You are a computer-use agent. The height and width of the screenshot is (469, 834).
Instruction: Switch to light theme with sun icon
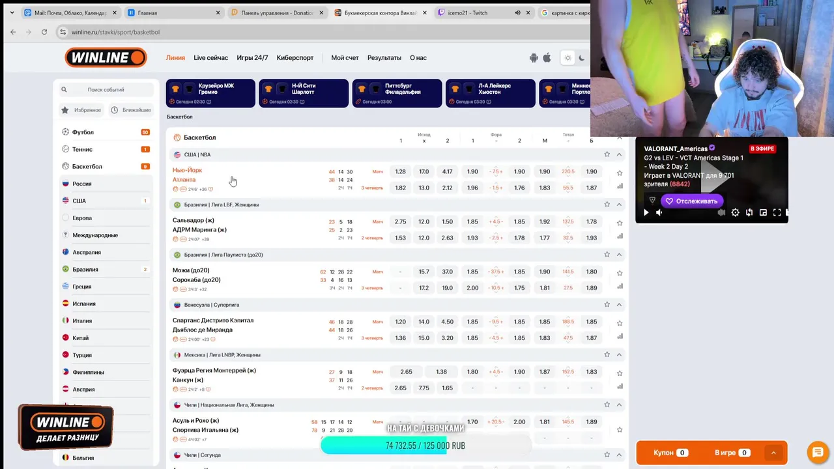click(x=568, y=58)
